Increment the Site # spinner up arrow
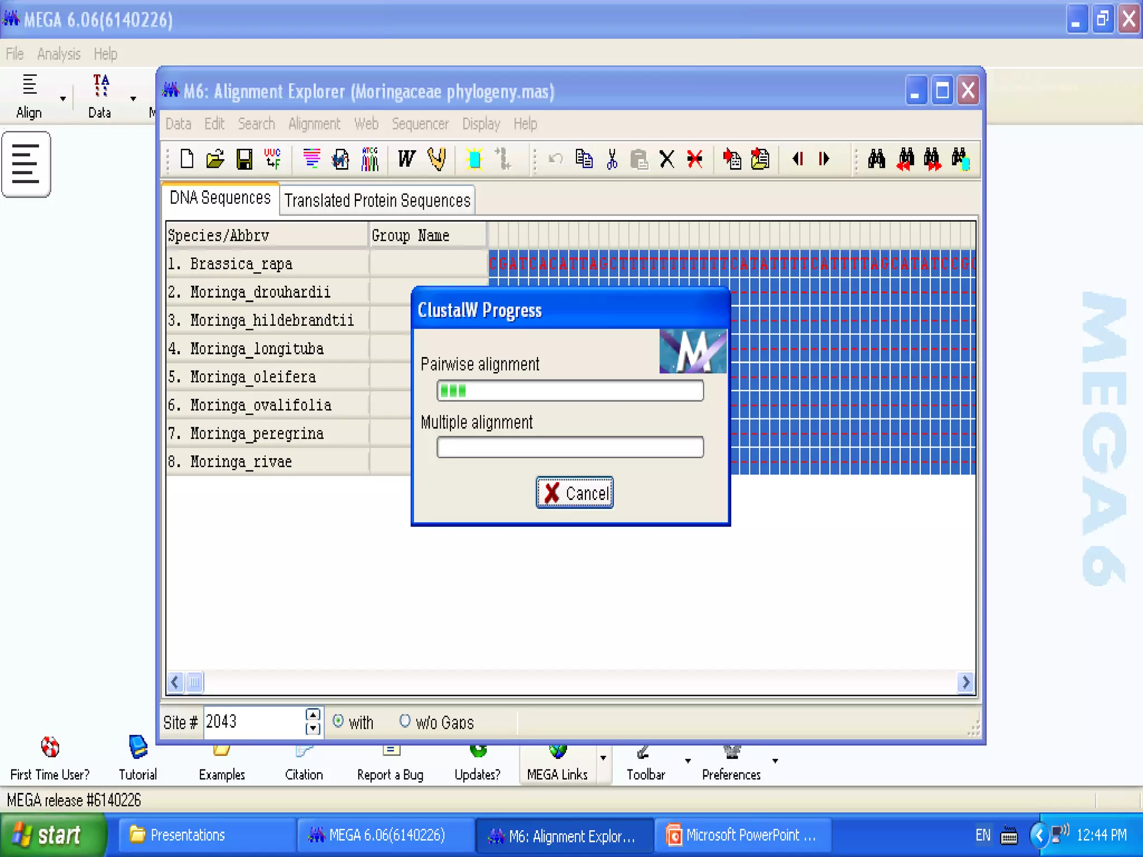This screenshot has width=1143, height=857. pyautogui.click(x=313, y=715)
